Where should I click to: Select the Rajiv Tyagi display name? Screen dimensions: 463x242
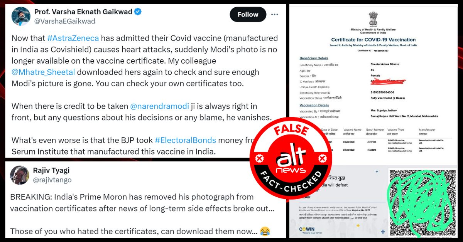pos(52,170)
